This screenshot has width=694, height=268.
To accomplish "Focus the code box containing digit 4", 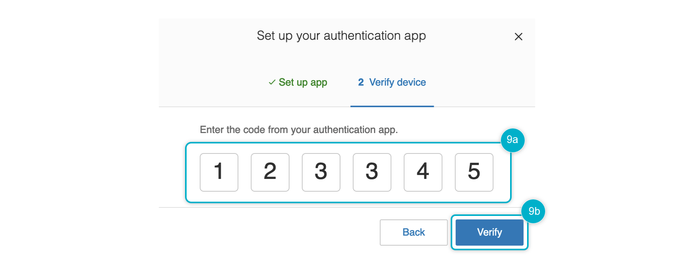I will tap(423, 172).
